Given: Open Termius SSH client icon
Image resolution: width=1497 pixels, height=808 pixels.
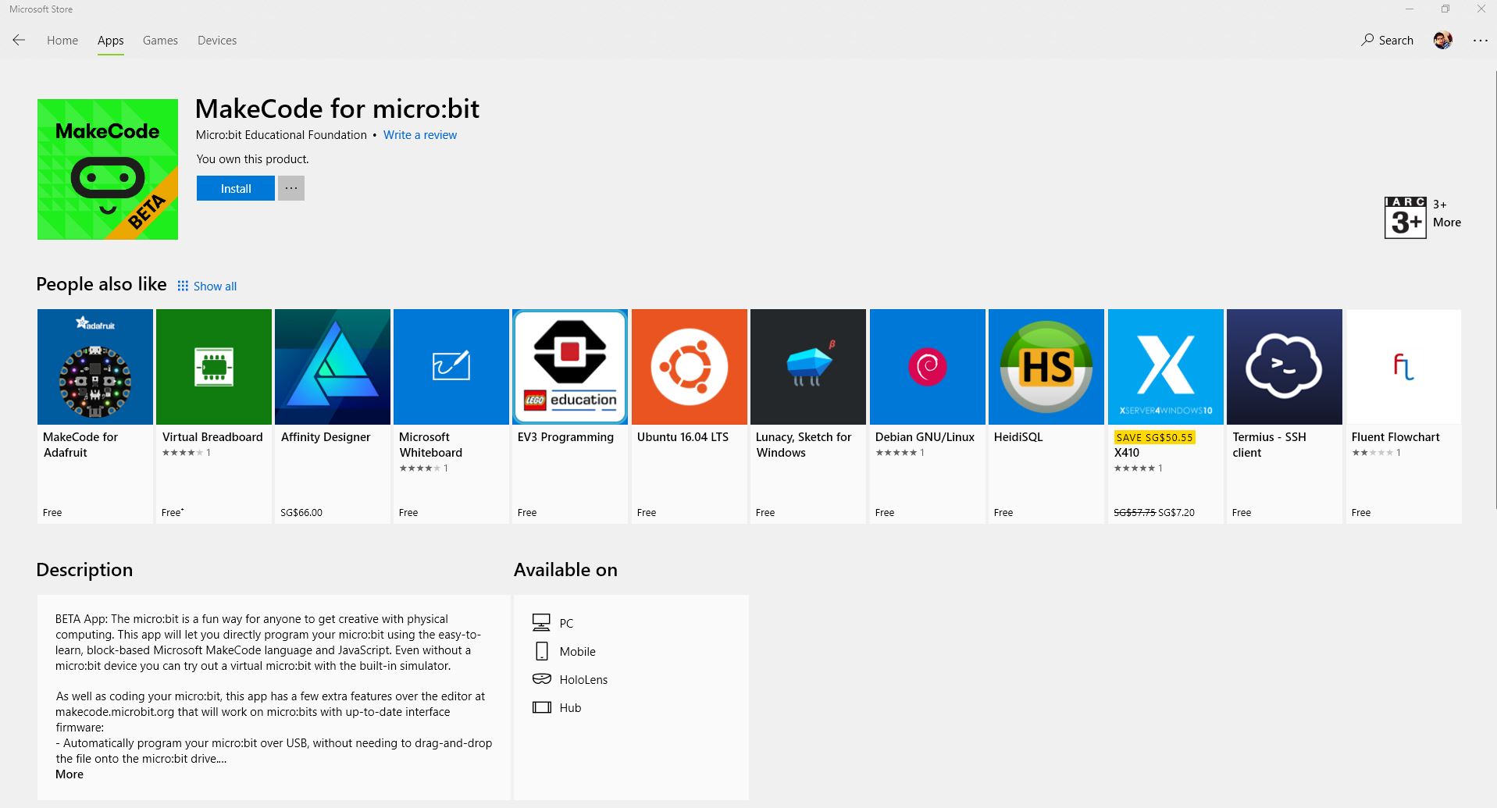Looking at the screenshot, I should pyautogui.click(x=1285, y=367).
